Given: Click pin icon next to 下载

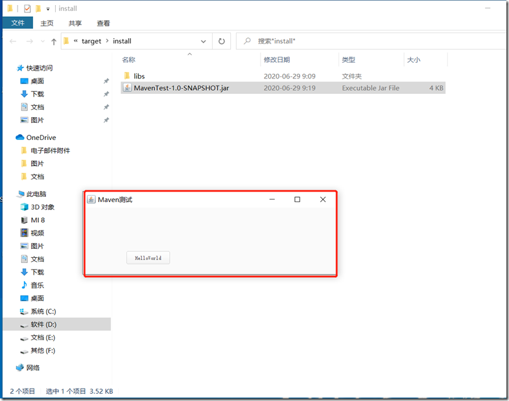Looking at the screenshot, I should pyautogui.click(x=106, y=94).
